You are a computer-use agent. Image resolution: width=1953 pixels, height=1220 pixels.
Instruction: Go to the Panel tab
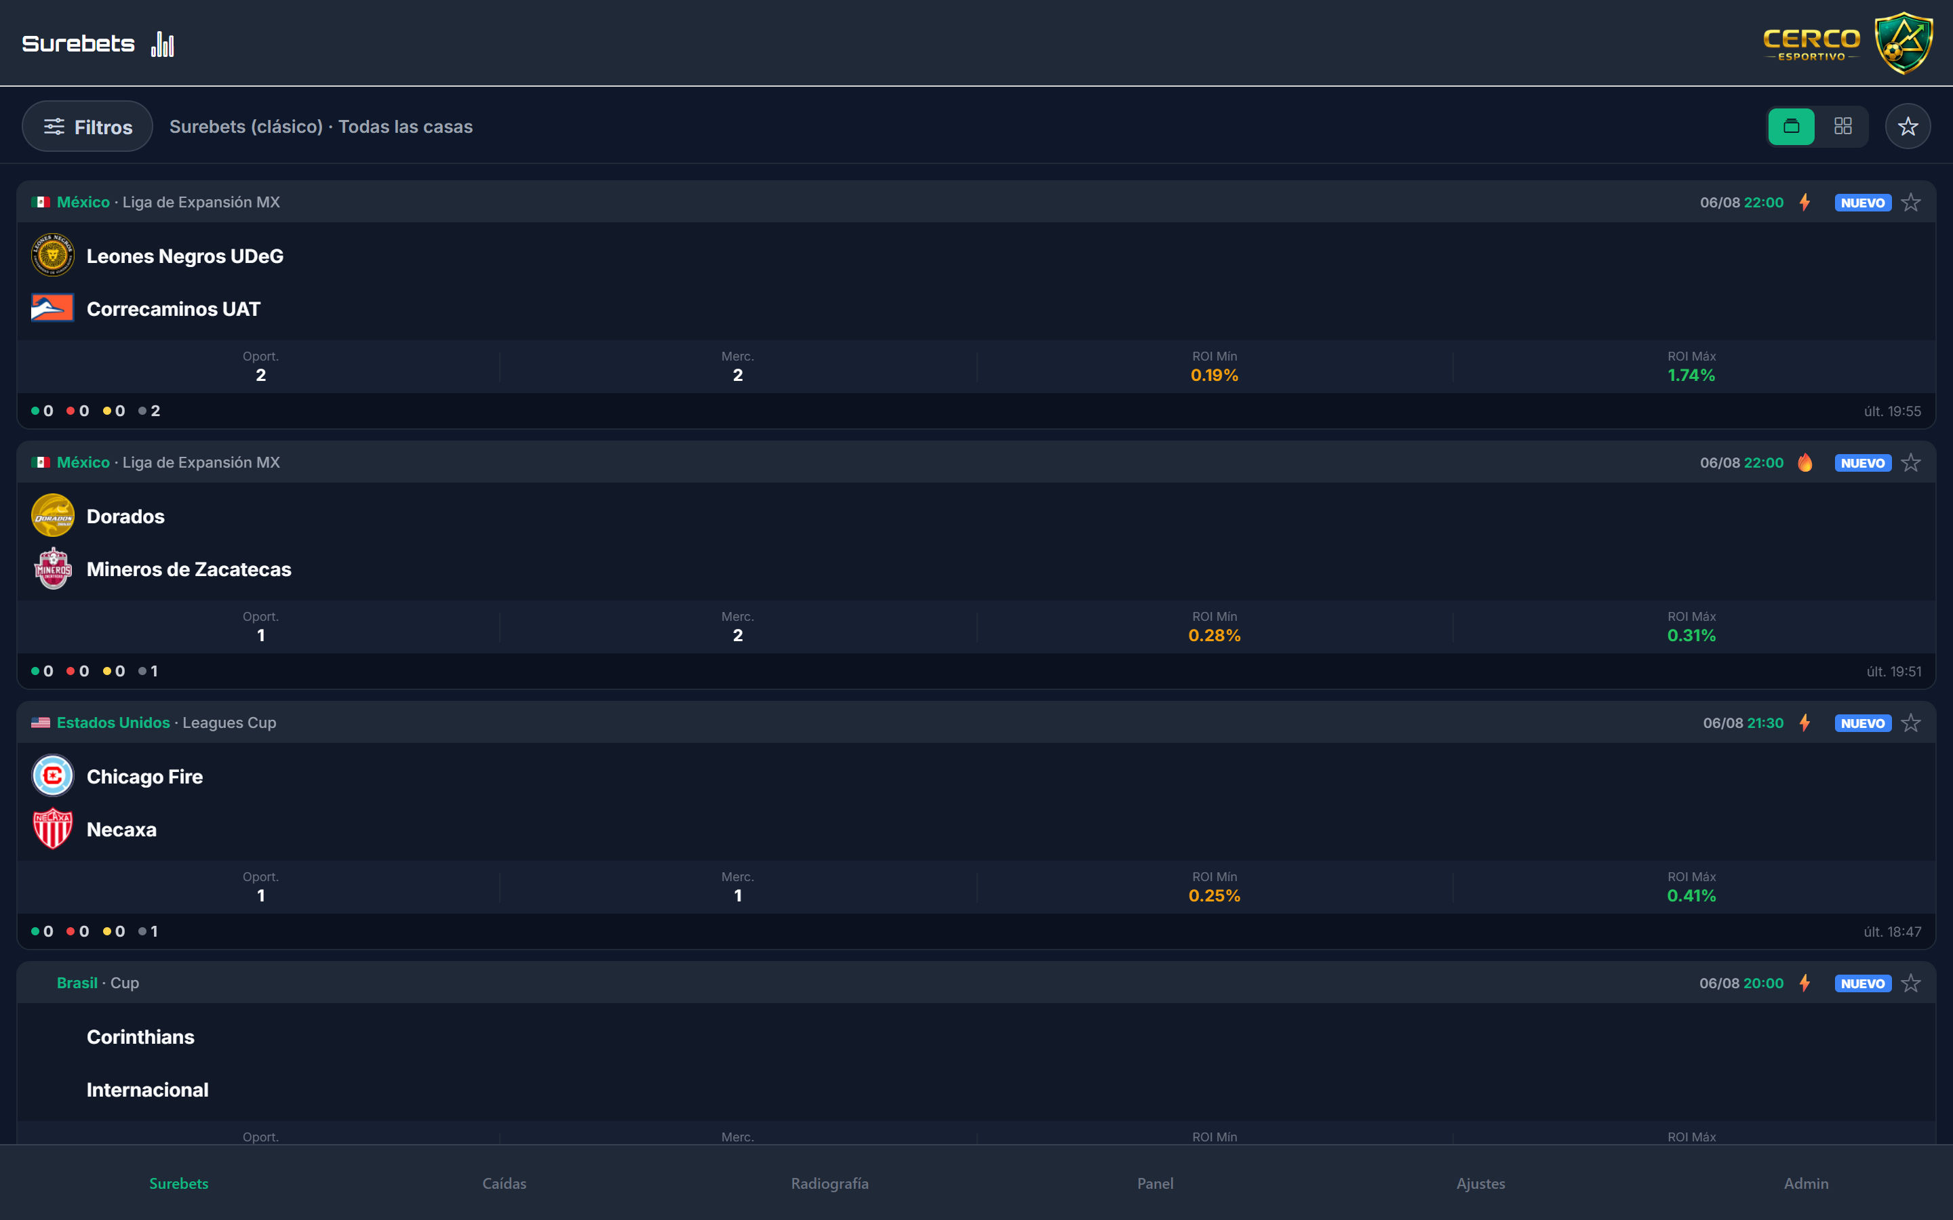coord(1155,1183)
